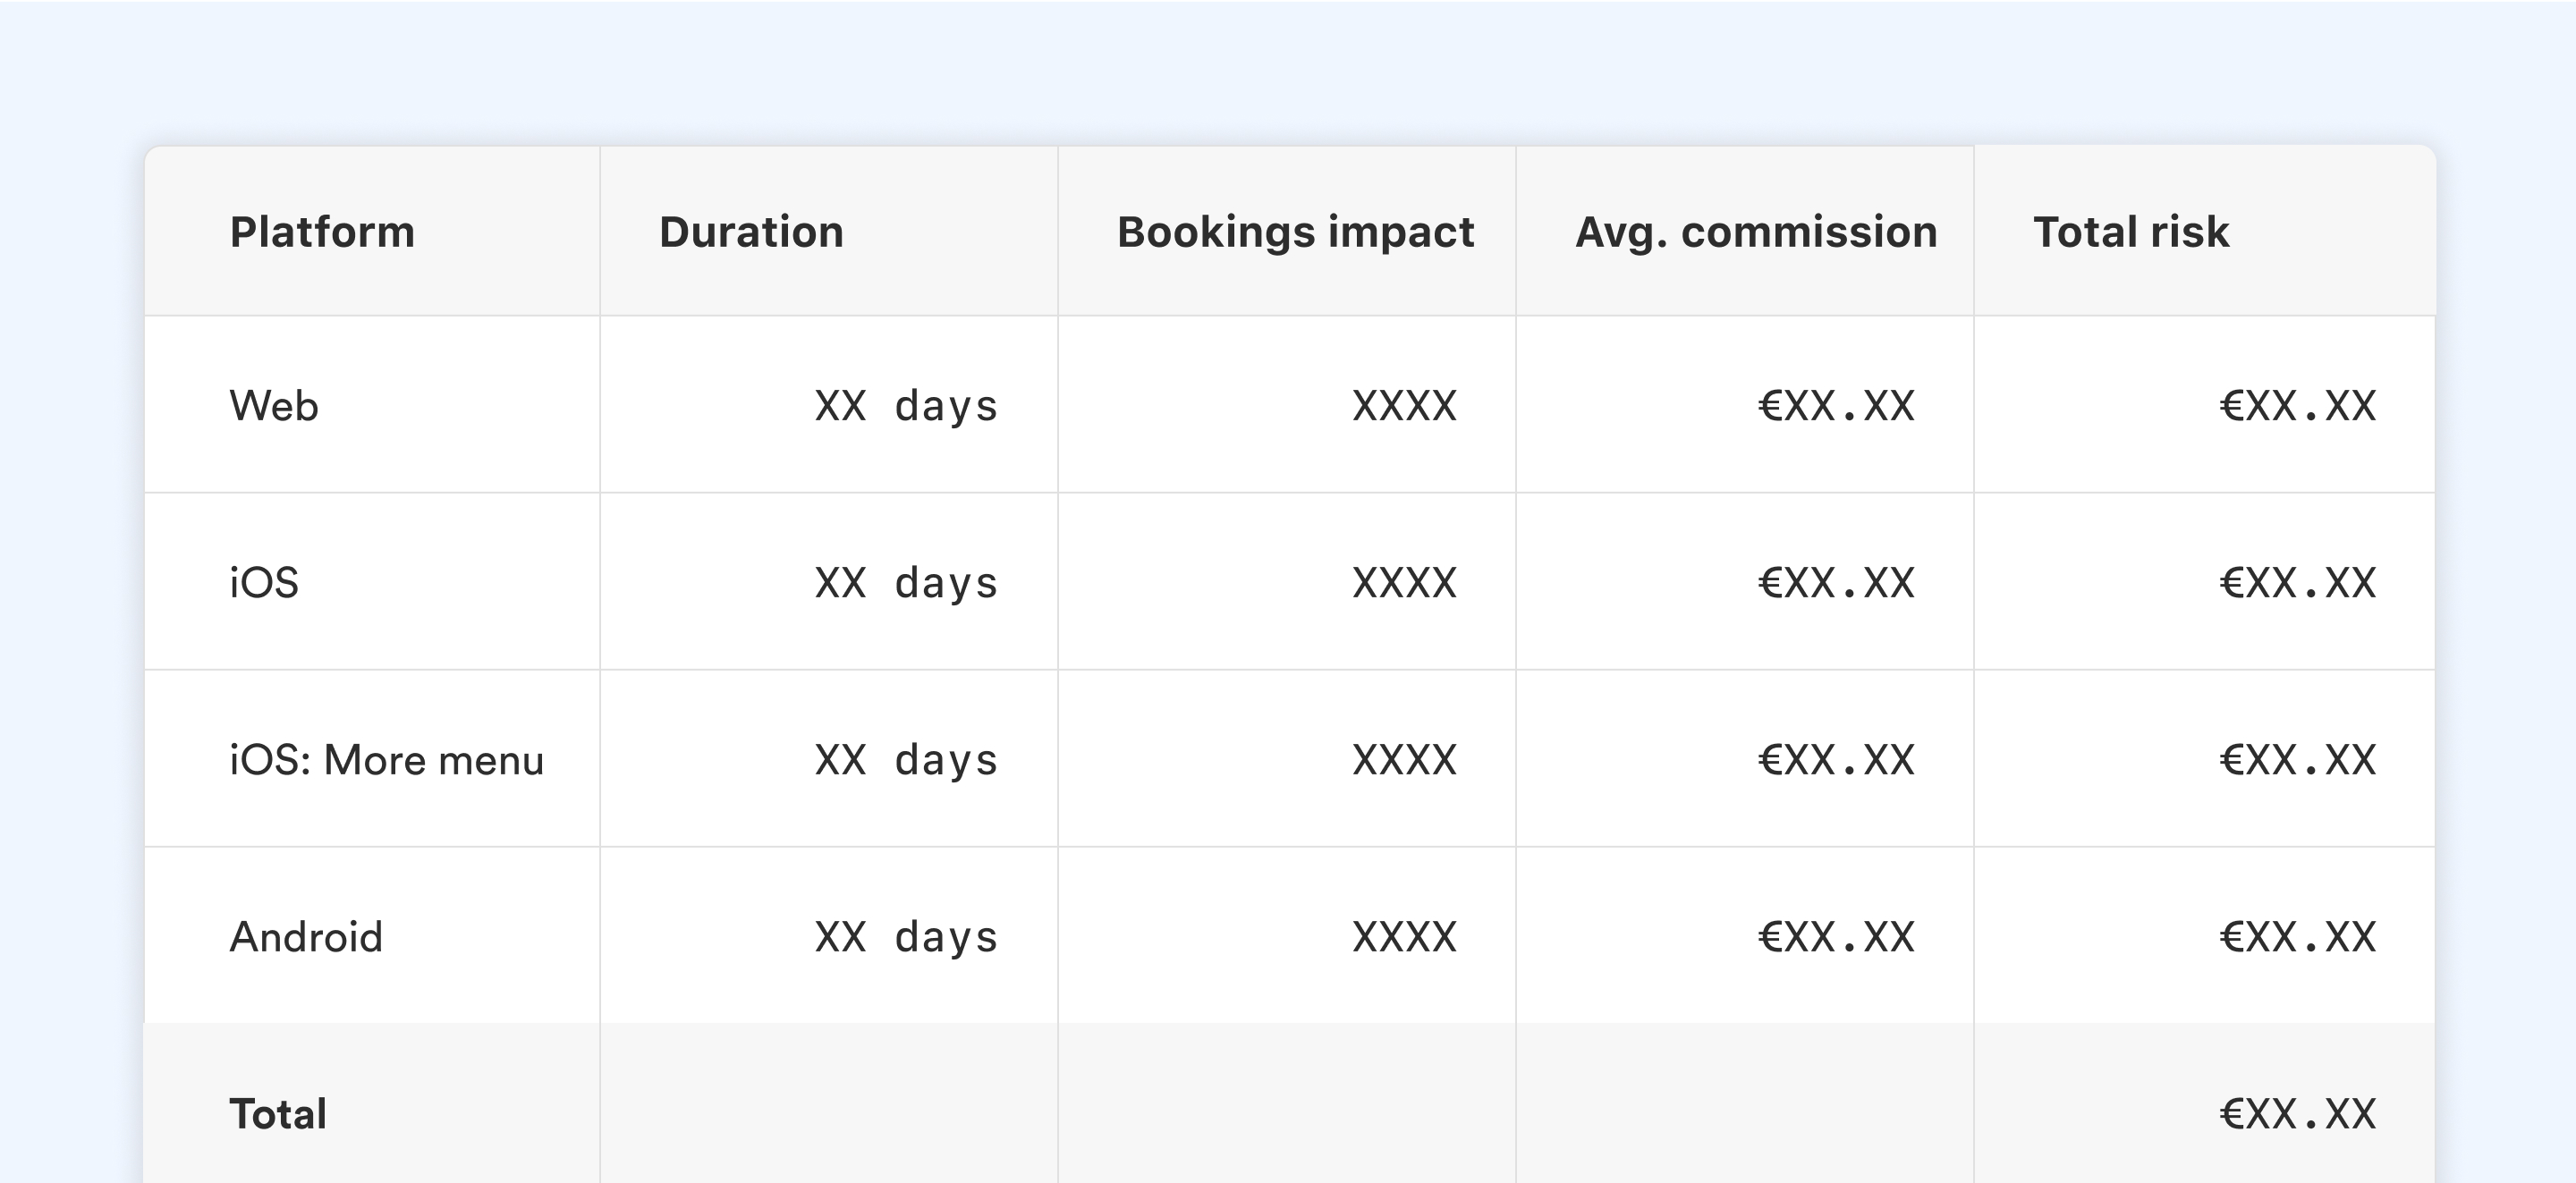Screen dimensions: 2576x1183
Task: Click the Android row avg. commission value
Action: pos(1836,937)
